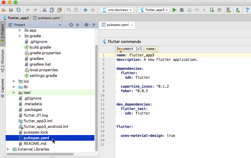Click the Profile gauge icon
The width and height of the screenshot is (251, 158).
tap(197, 10)
